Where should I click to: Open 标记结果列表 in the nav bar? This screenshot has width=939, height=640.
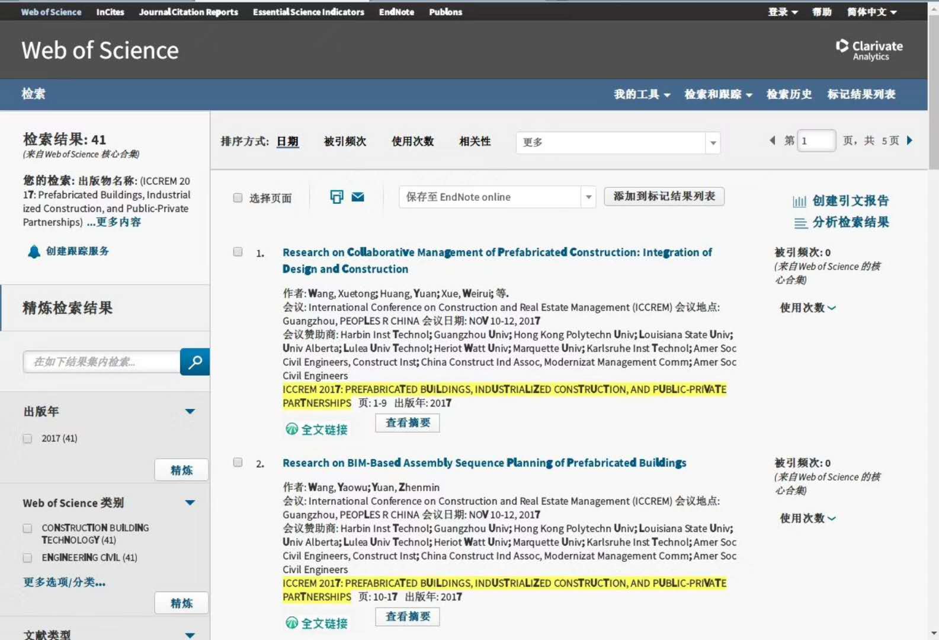(x=861, y=94)
